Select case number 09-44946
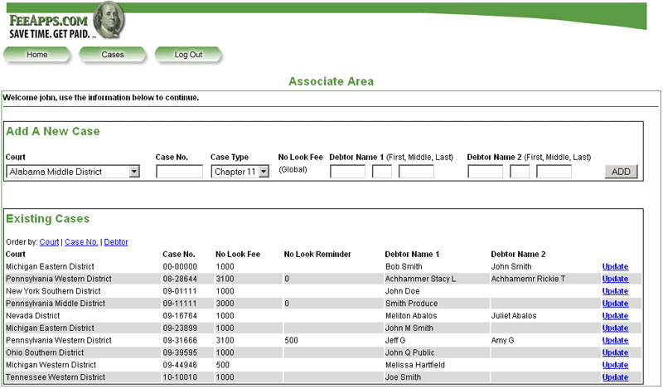663x389 pixels. pyautogui.click(x=180, y=364)
